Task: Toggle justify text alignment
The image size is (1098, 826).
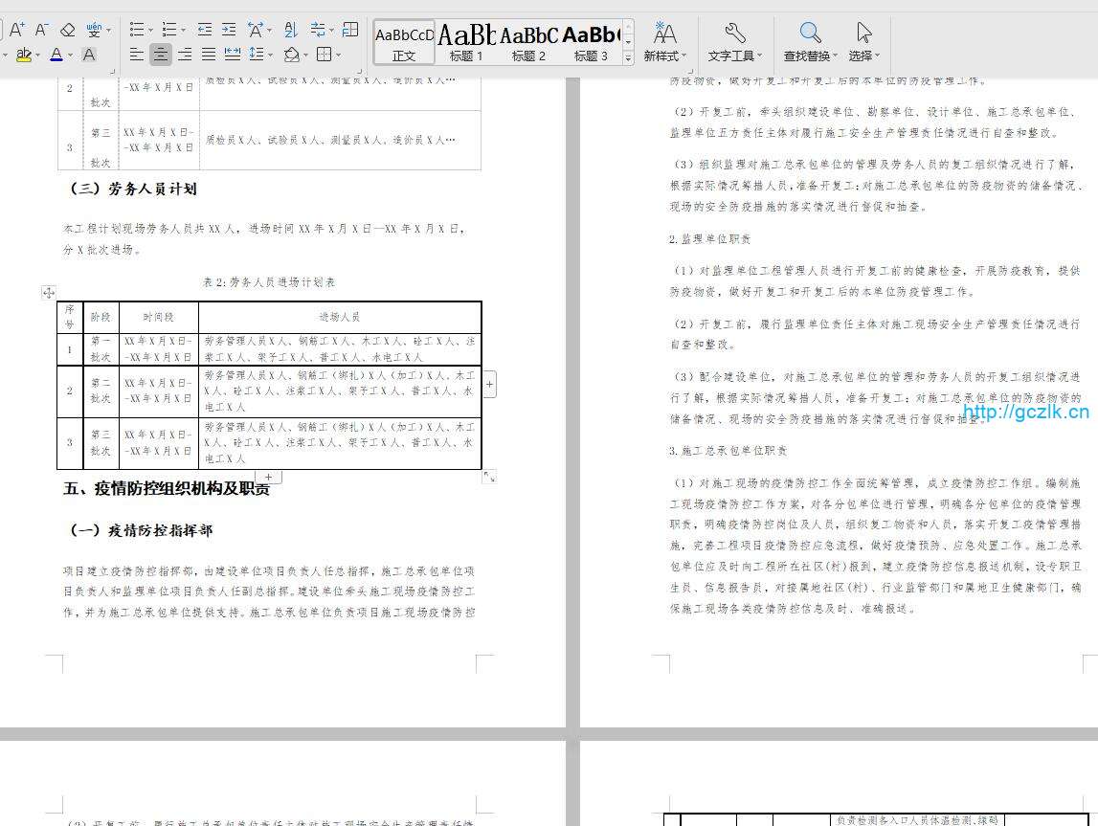Action: click(x=208, y=55)
